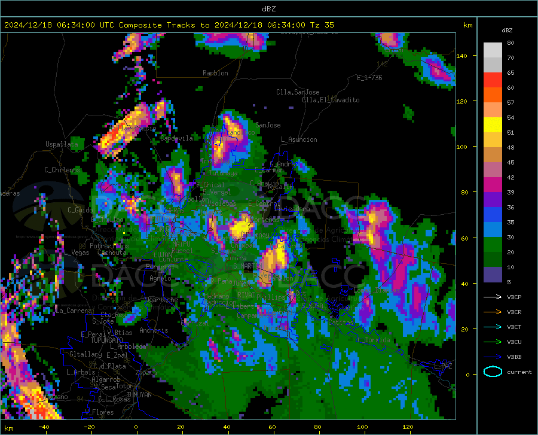Click the orange VBCR arrow in legend

(x=493, y=312)
